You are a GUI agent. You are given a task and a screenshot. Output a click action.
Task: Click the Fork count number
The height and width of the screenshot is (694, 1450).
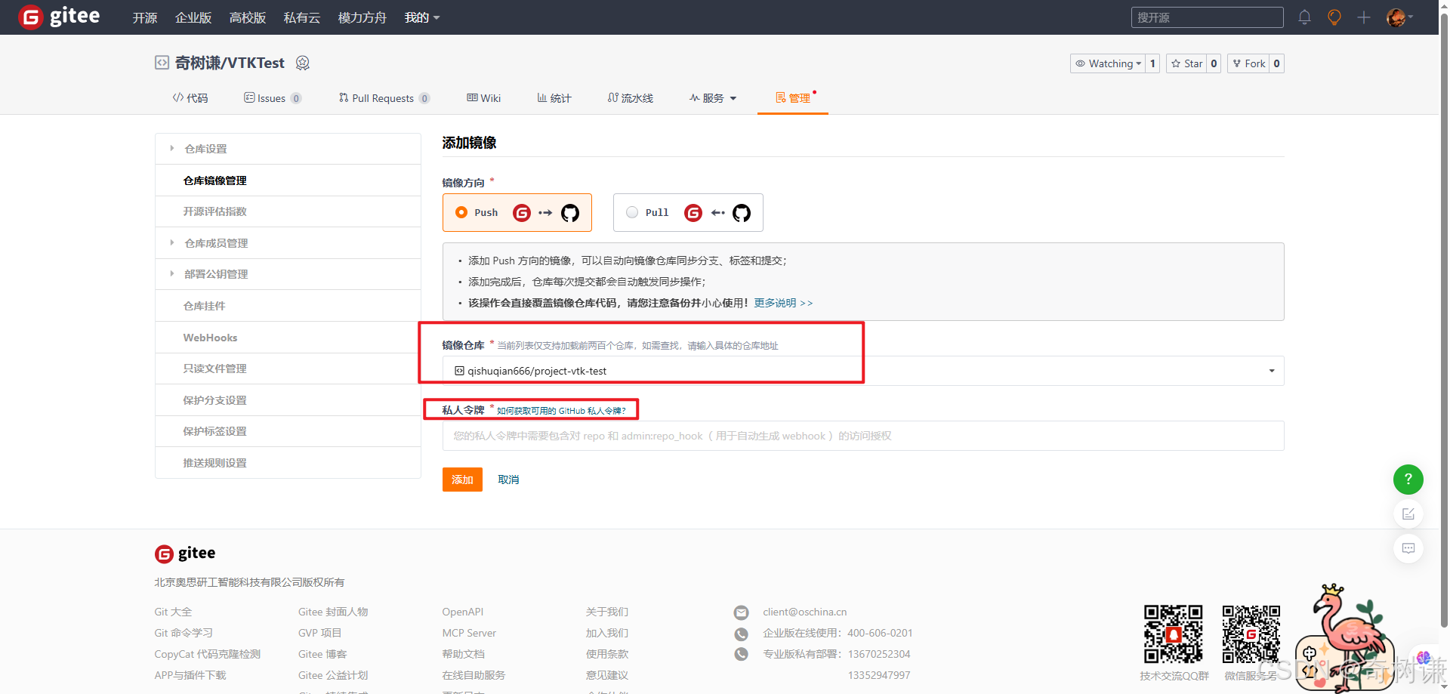pyautogui.click(x=1277, y=63)
